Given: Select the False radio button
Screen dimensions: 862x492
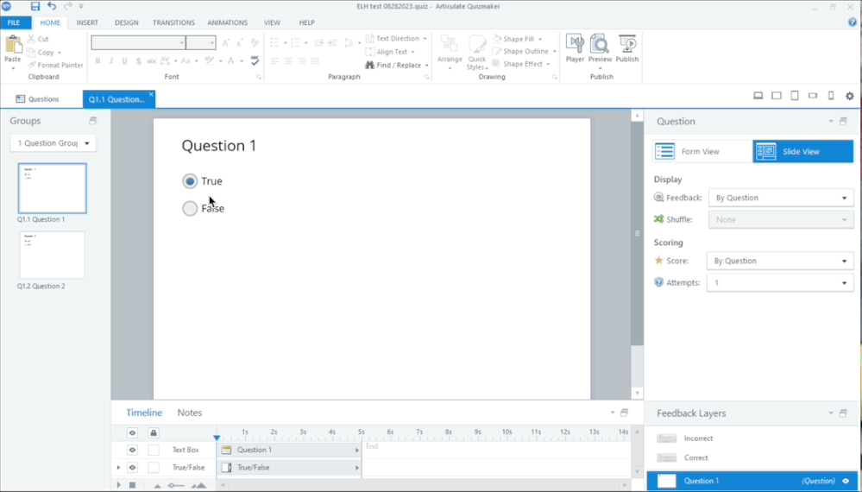Looking at the screenshot, I should coord(190,208).
